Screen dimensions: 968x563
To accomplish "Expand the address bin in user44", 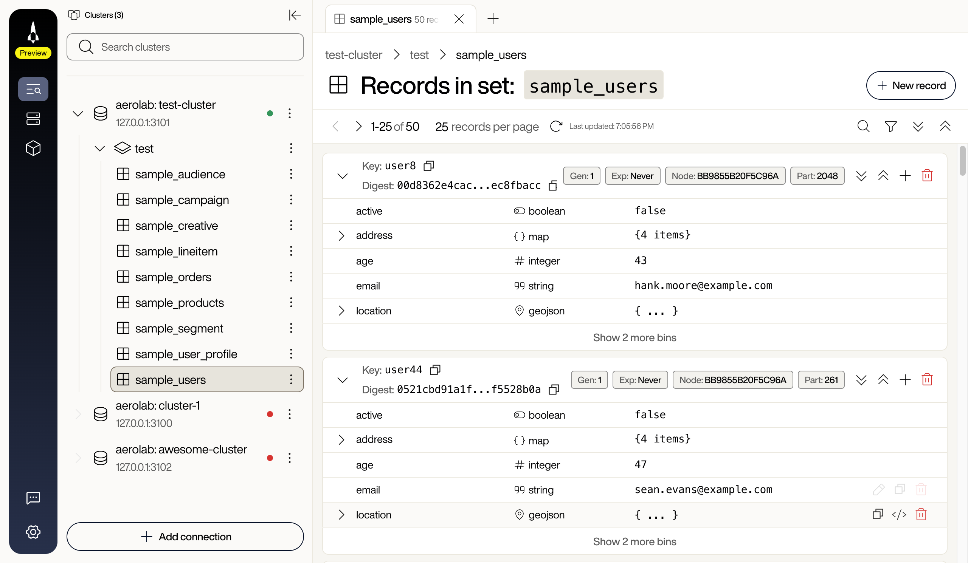I will (341, 440).
